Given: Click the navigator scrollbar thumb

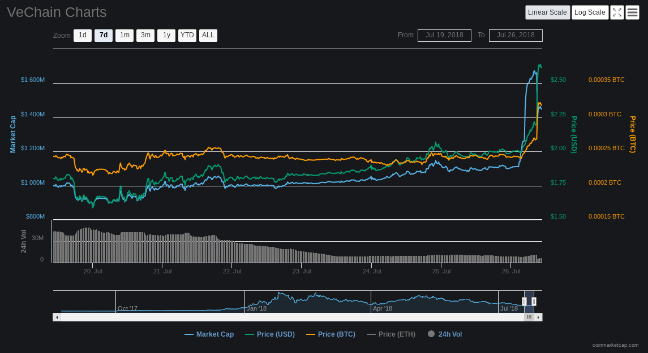Looking at the screenshot, I should click(529, 317).
